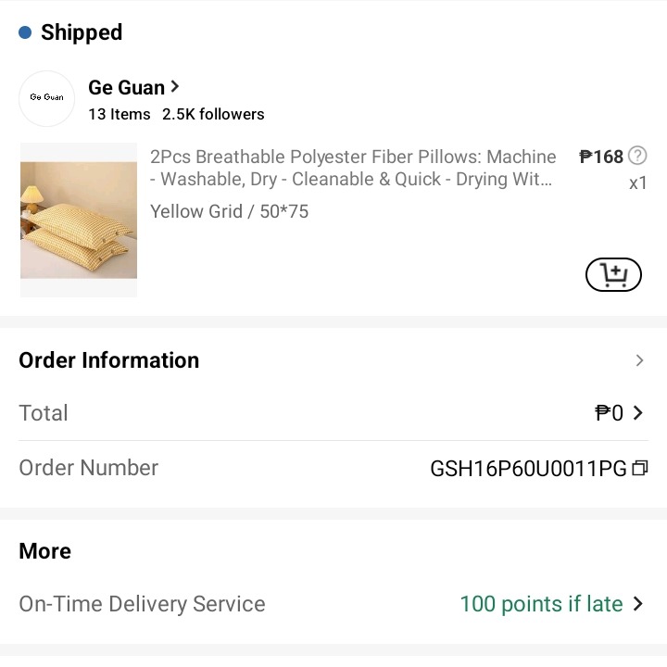Tap the '100 points if late' link

tap(541, 604)
